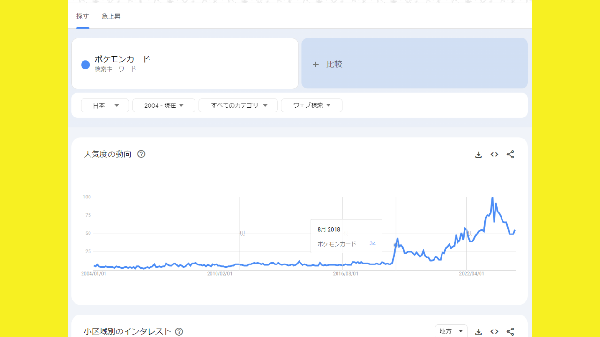This screenshot has height=337, width=600.
Task: Download 小区域別のインタレスト data
Action: click(479, 331)
